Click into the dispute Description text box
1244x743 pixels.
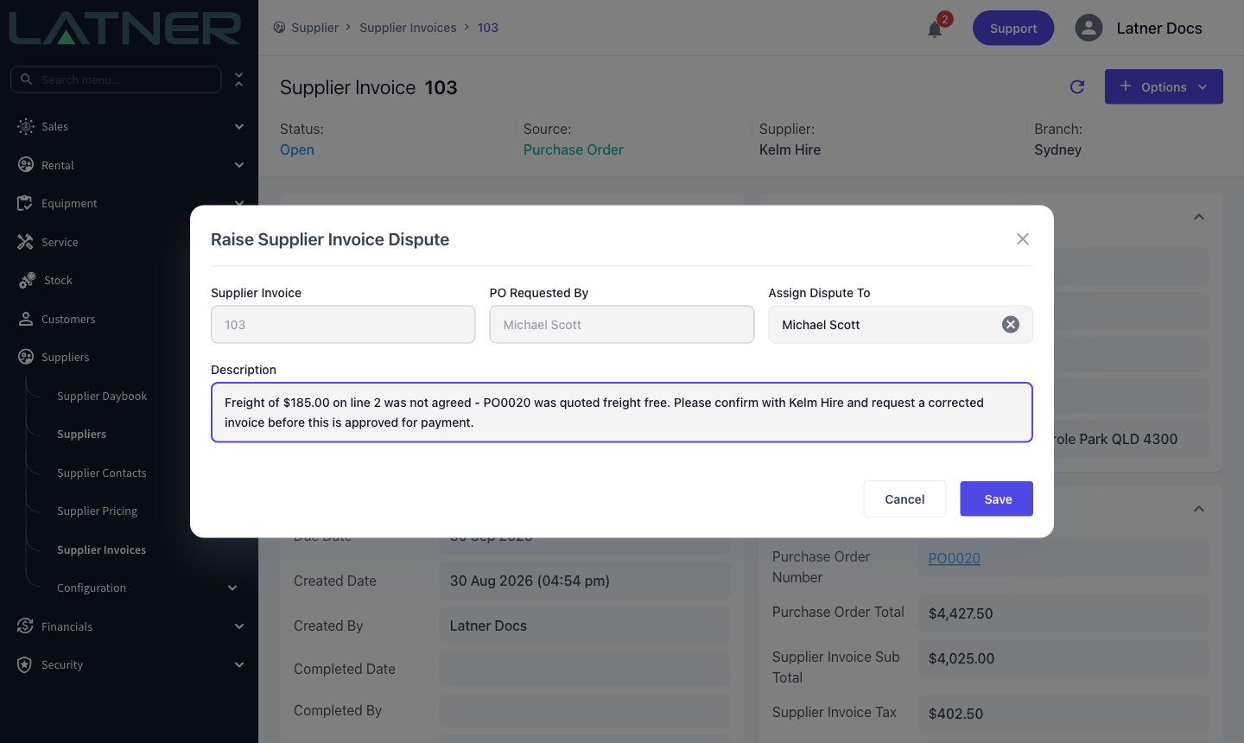click(622, 412)
